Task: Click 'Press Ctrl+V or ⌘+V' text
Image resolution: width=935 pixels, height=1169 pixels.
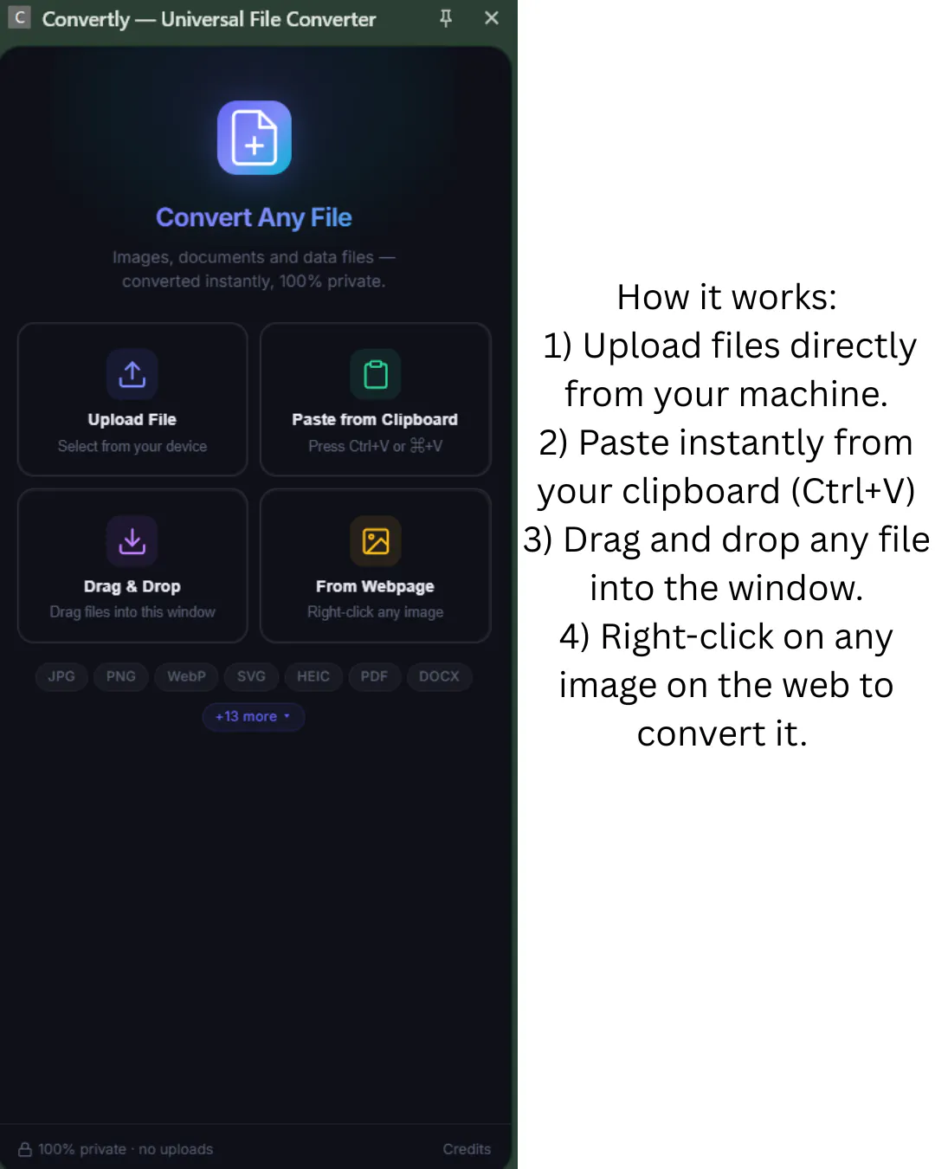Action: (375, 446)
